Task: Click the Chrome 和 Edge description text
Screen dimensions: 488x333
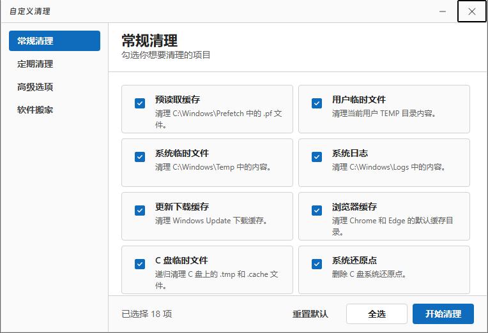Action: click(x=392, y=226)
